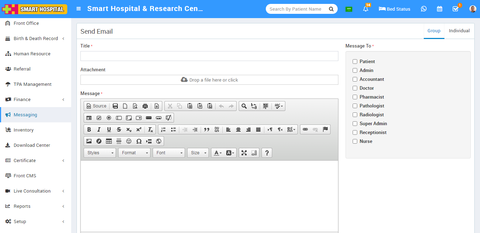Select the Bold formatting icon
This screenshot has height=233, width=480.
[89, 129]
